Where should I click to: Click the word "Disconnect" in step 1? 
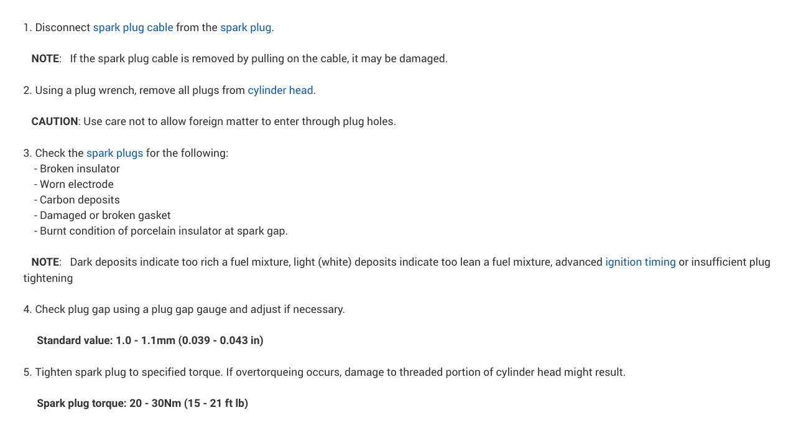pyautogui.click(x=62, y=27)
